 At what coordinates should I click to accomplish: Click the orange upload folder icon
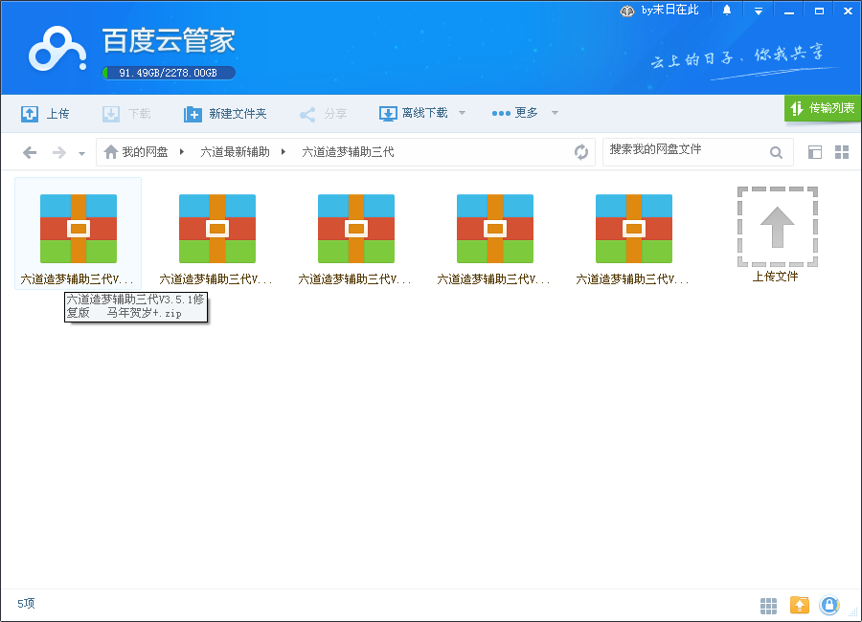tap(800, 605)
